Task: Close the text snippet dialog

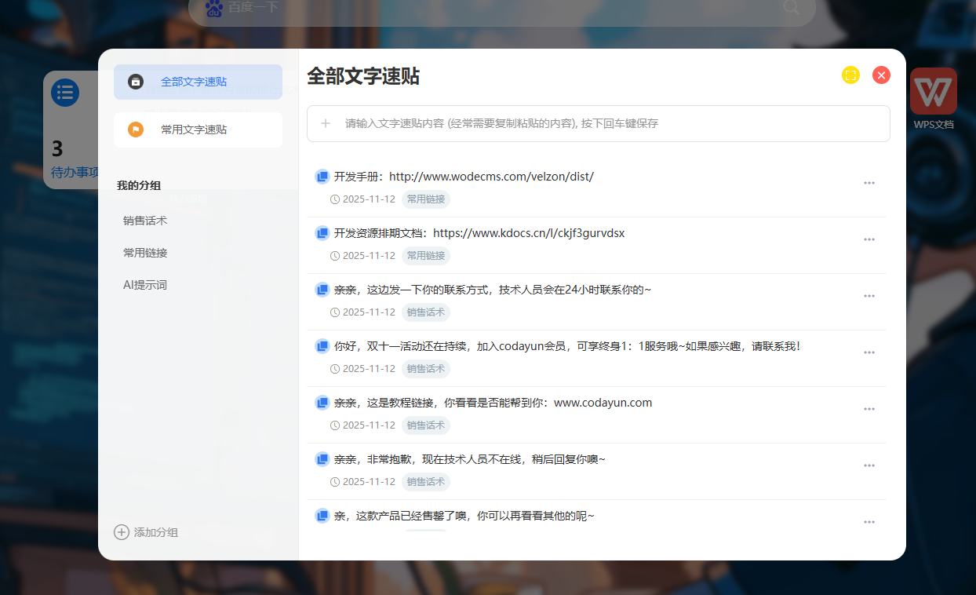Action: tap(881, 75)
